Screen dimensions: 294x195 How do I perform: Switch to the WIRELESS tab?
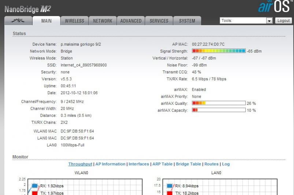74,21
